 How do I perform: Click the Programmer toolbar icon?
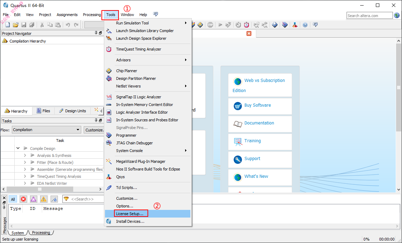(285, 25)
